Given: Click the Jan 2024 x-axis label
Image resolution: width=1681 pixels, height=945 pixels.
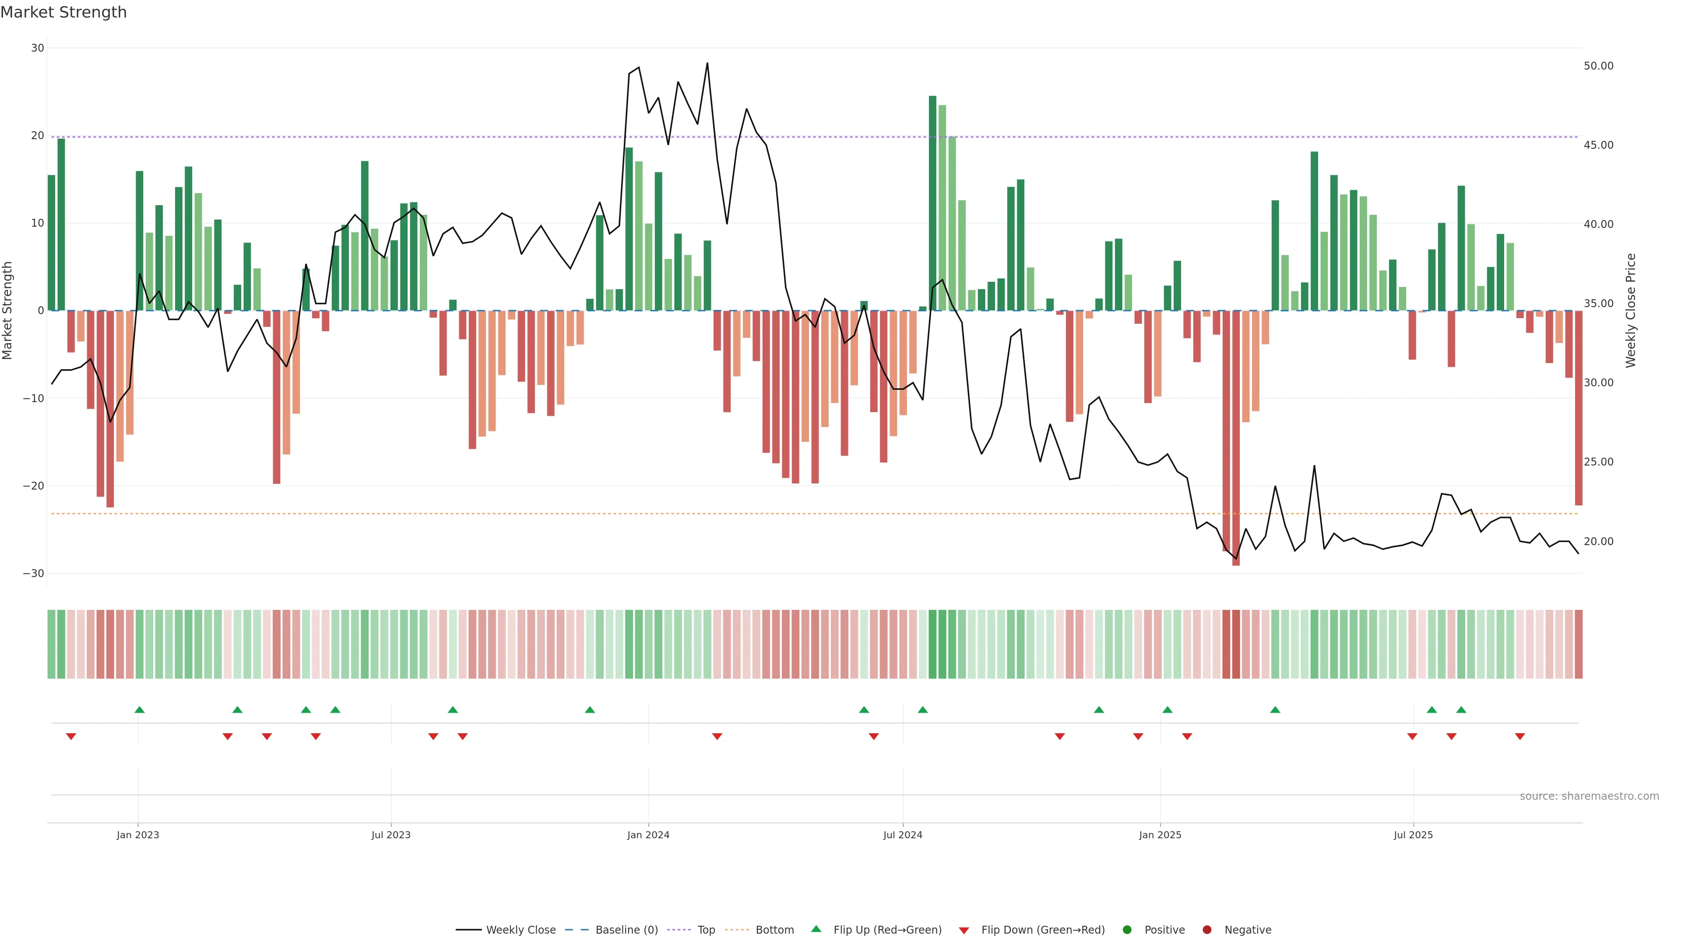Looking at the screenshot, I should 648,835.
